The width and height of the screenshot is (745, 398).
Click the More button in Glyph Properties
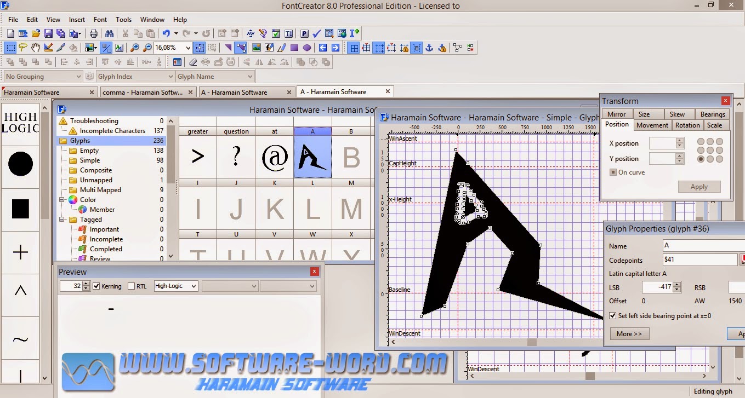pos(628,333)
